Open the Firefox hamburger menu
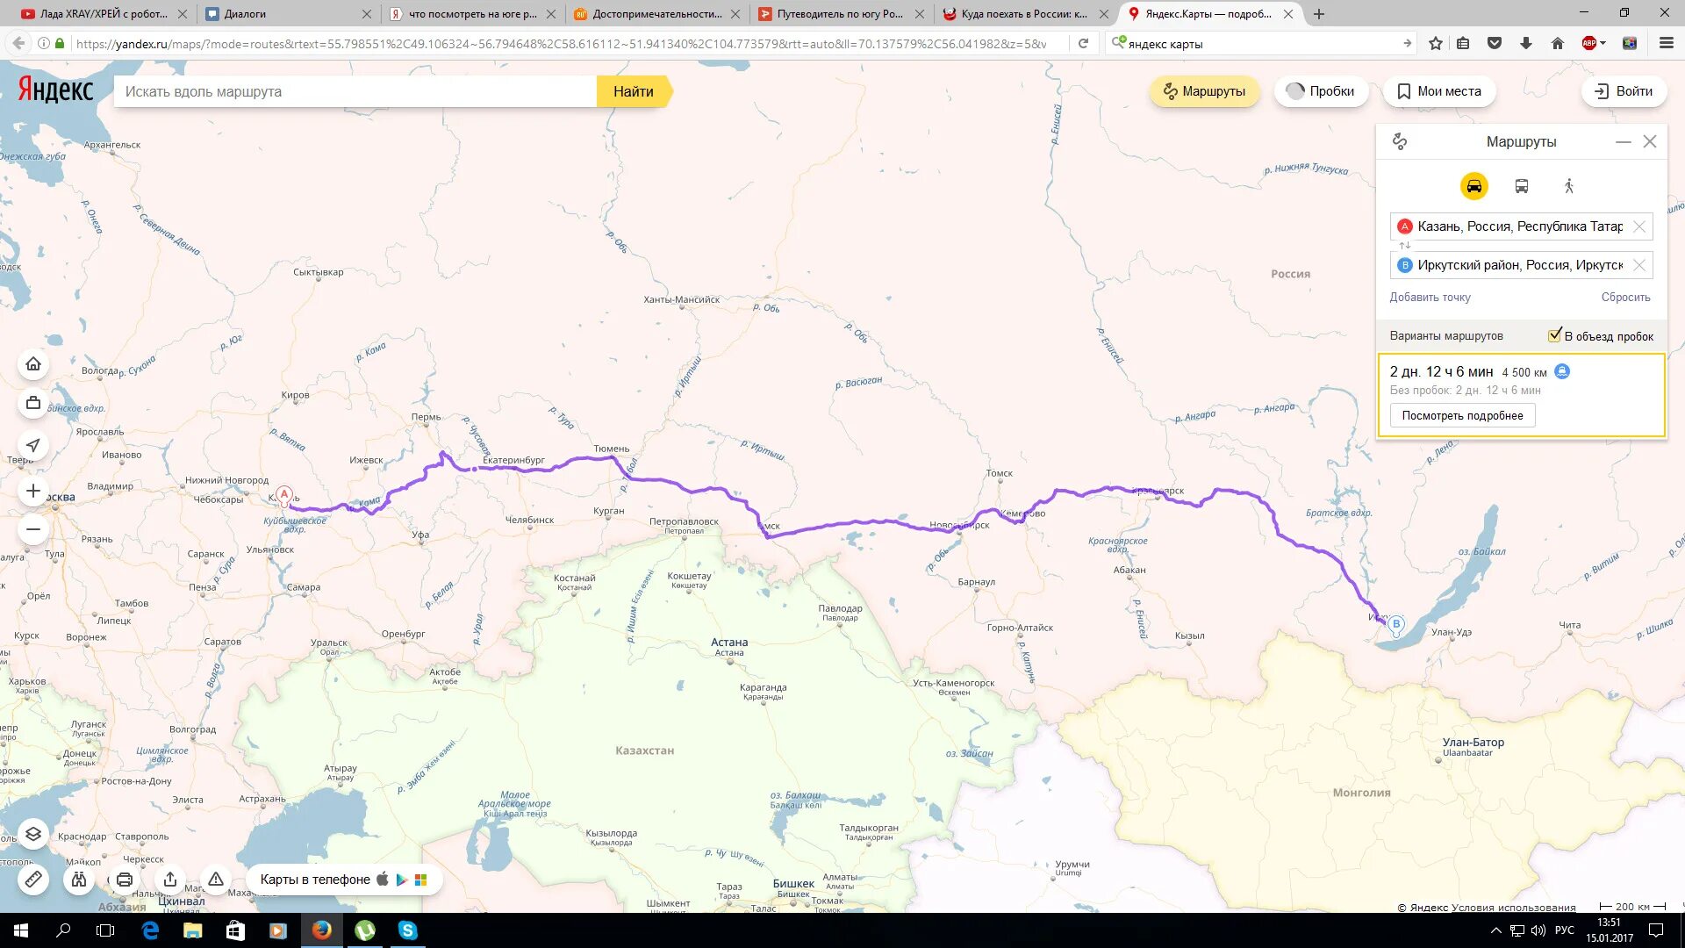This screenshot has height=948, width=1685. point(1666,43)
